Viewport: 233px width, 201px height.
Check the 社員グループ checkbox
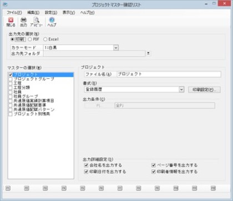11,97
